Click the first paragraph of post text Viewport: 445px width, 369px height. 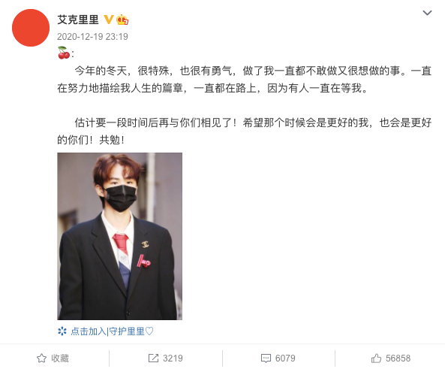pyautogui.click(x=245, y=80)
